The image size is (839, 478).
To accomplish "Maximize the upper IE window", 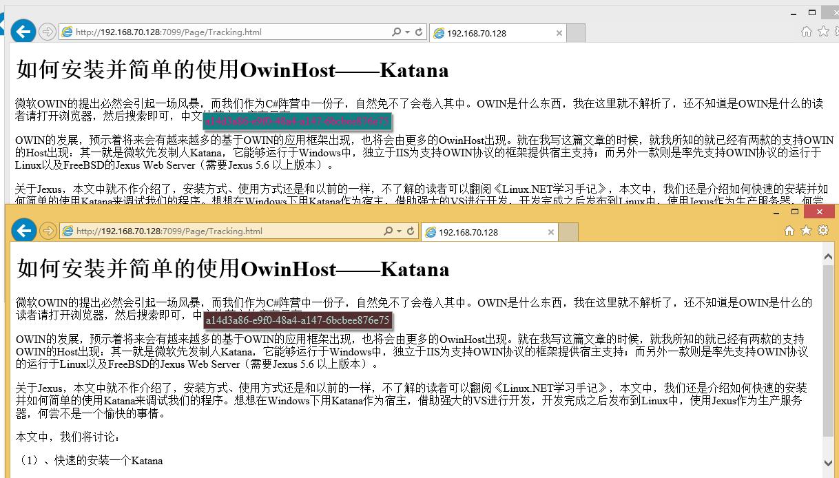I will [812, 12].
